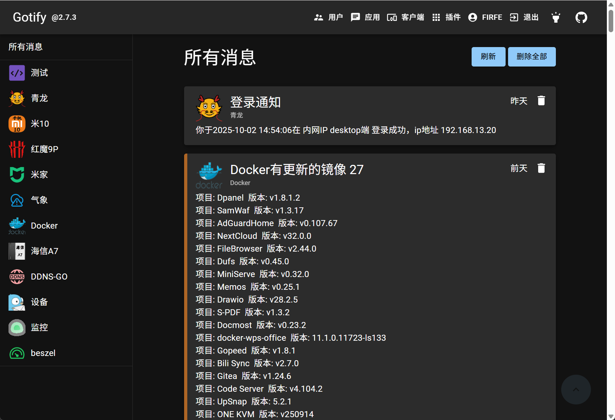Select 所有消息 at the top of the sidebar

(x=25, y=46)
